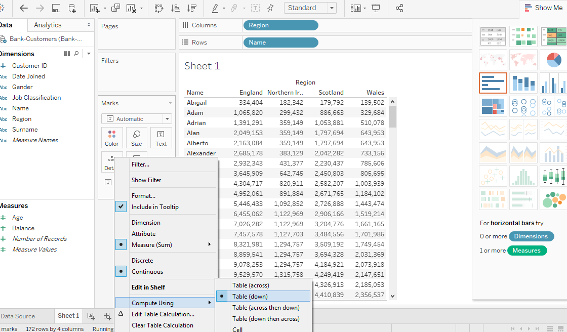Viewport: 567px width, 332px height.
Task: Select Table (across) compute option
Action: coord(251,285)
